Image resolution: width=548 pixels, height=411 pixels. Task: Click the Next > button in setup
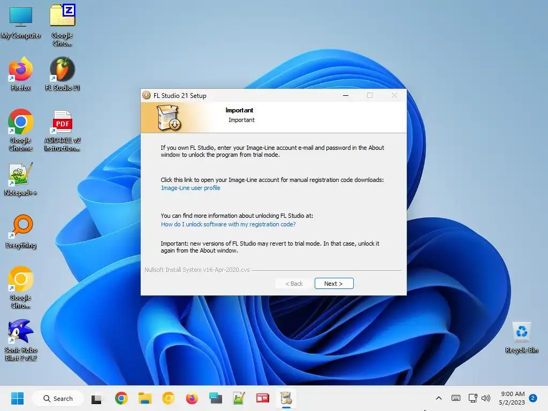tap(334, 284)
